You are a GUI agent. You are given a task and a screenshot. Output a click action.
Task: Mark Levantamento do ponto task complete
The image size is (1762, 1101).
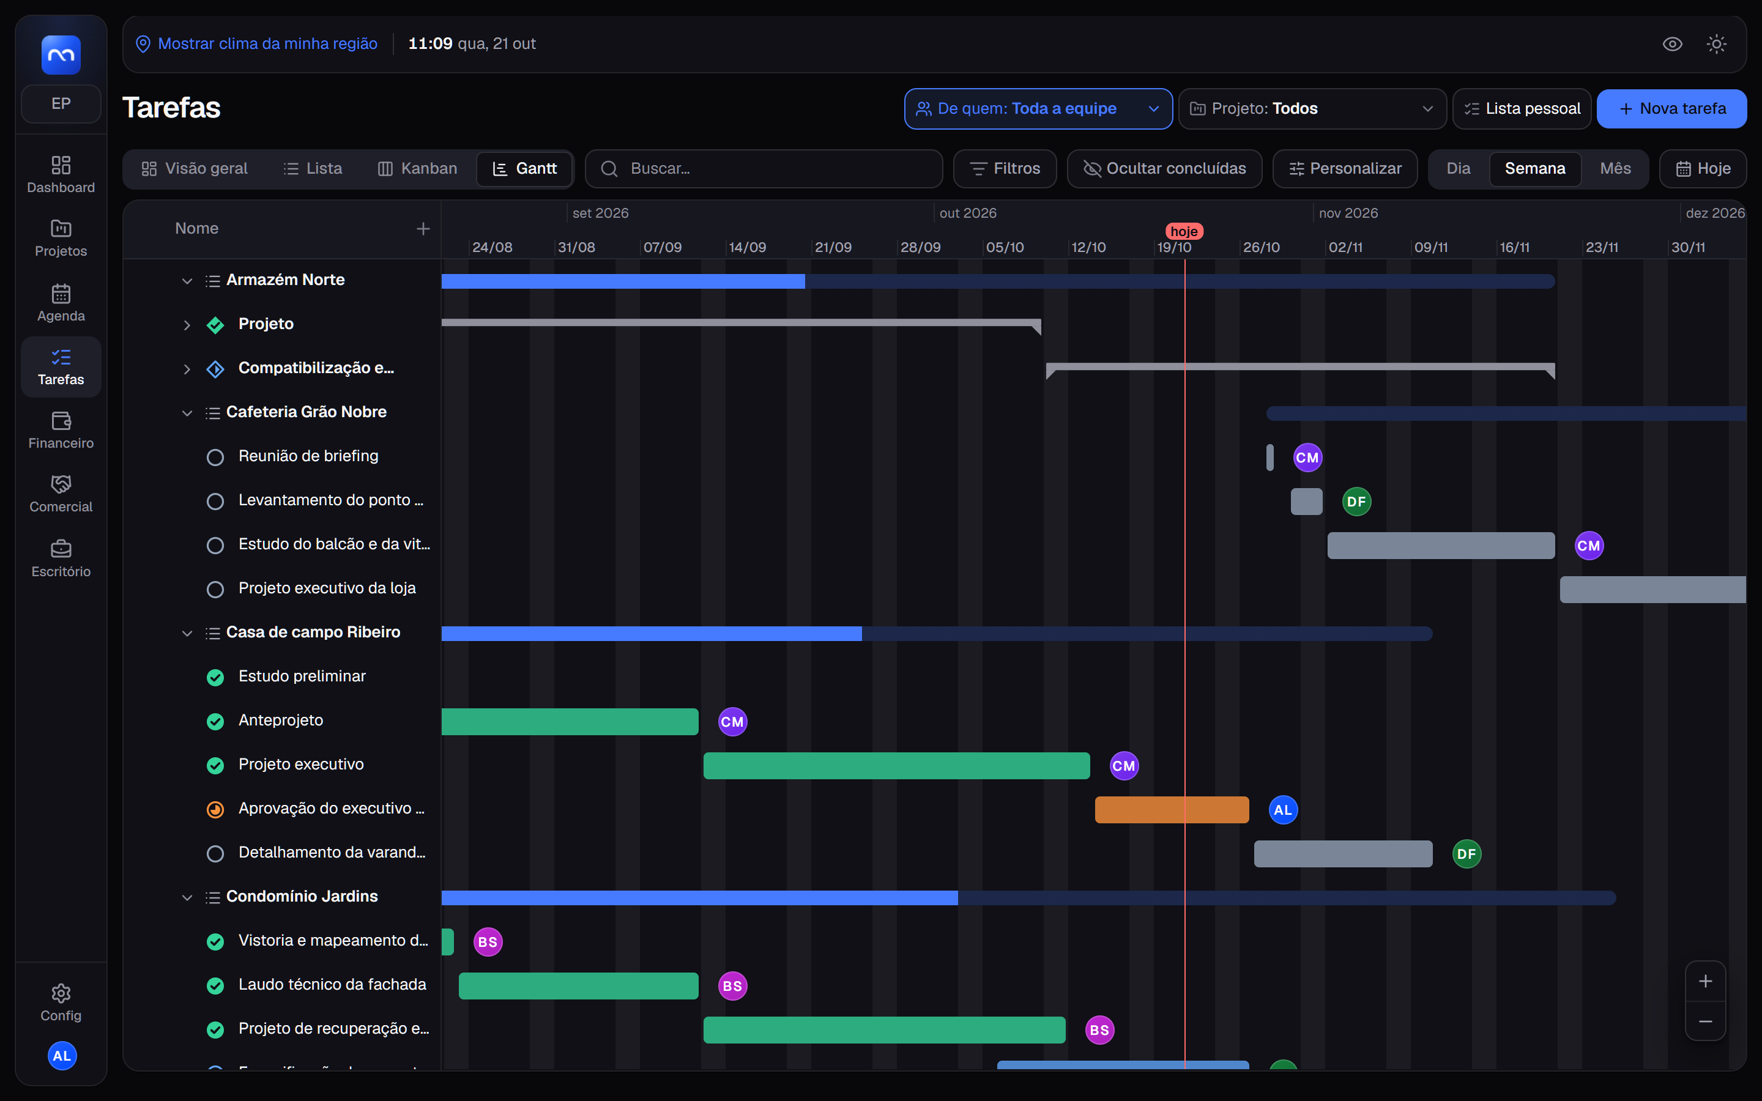point(215,501)
